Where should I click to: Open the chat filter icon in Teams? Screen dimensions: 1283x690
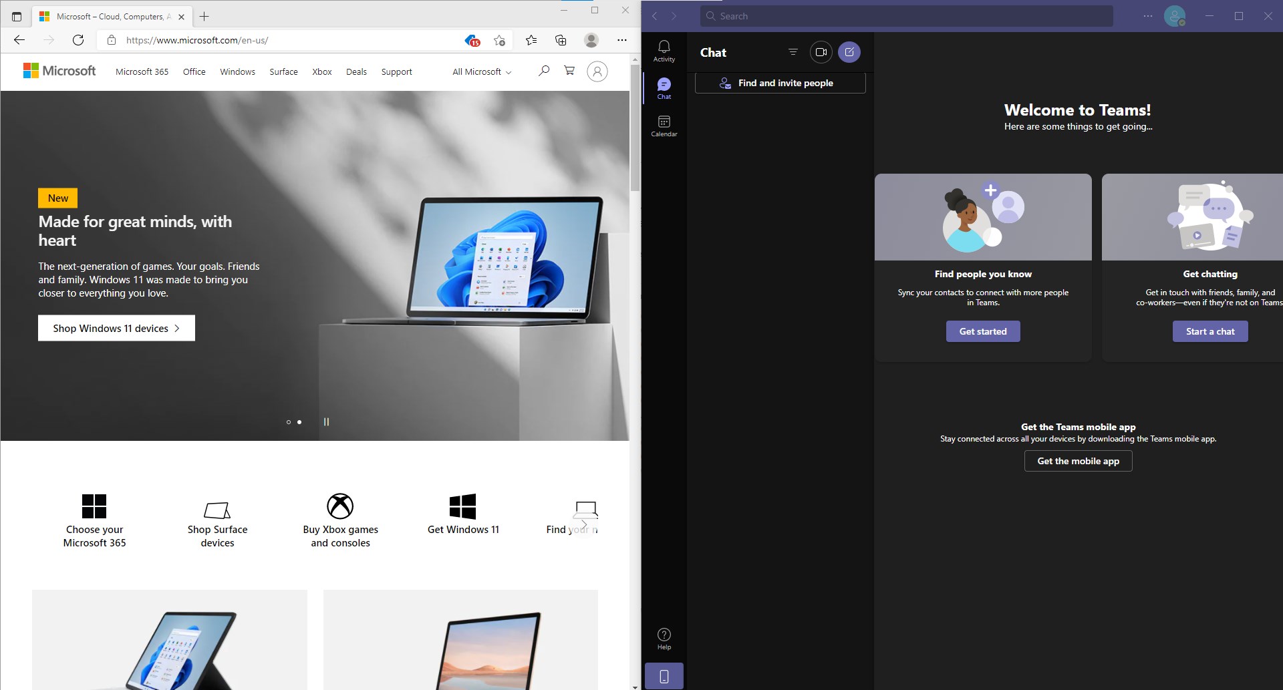coord(793,52)
